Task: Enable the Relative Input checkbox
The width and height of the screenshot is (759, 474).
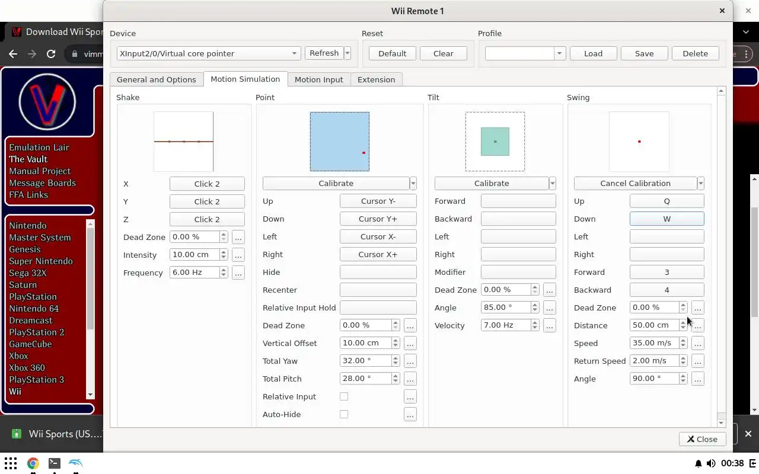Action: [344, 396]
